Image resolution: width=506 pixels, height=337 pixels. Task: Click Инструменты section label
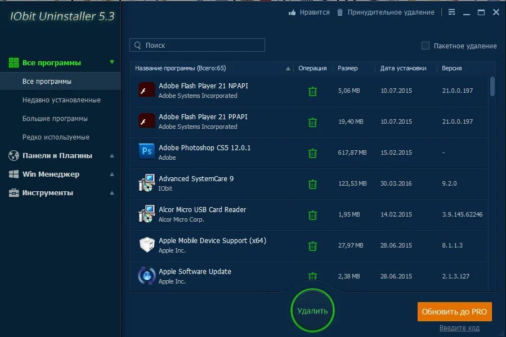pos(47,193)
